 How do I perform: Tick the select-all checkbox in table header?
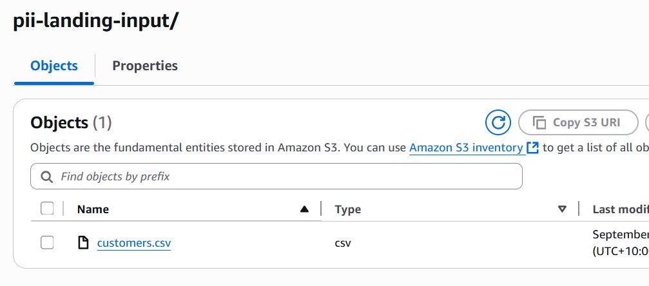coord(46,208)
